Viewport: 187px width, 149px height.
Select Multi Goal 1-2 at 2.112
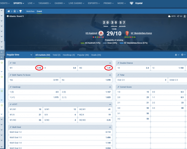(x=60, y=132)
